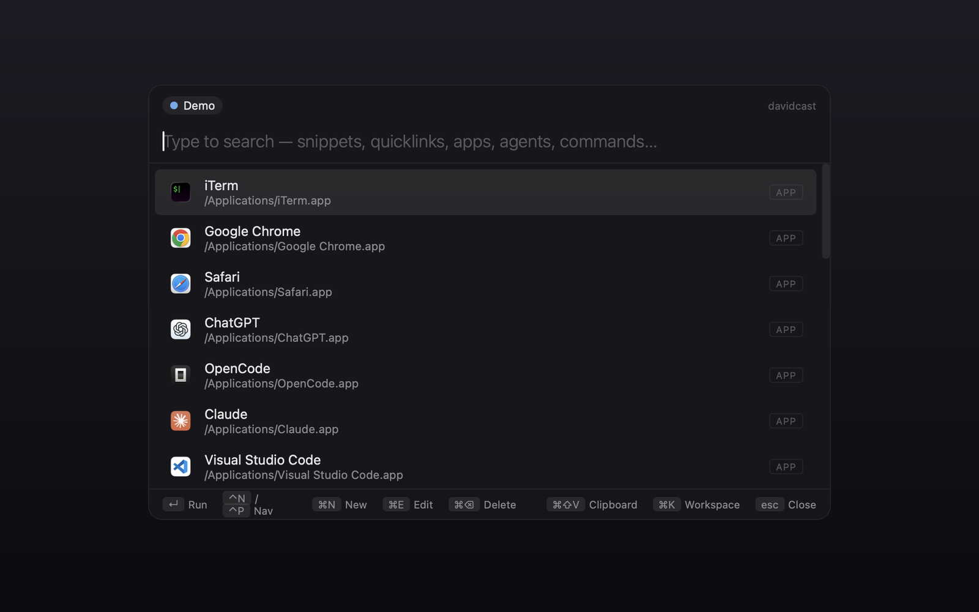
Task: Click the davidcast username label
Action: (x=792, y=106)
